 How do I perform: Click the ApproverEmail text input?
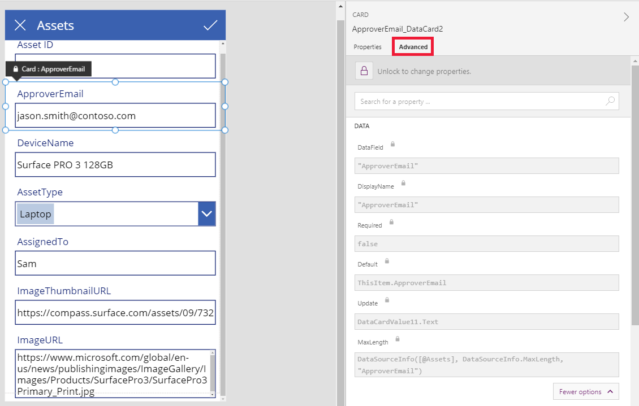[115, 116]
